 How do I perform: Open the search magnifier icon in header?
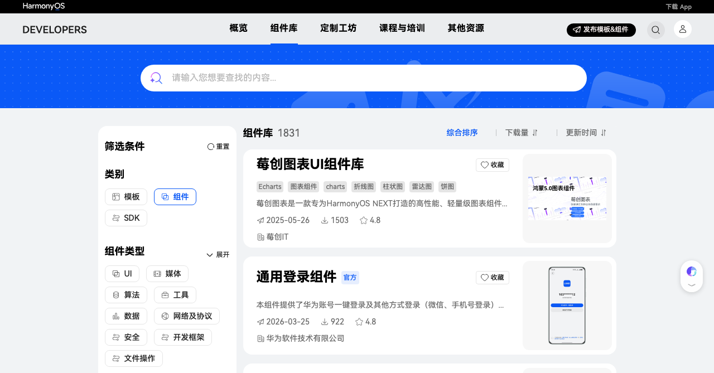pyautogui.click(x=656, y=30)
